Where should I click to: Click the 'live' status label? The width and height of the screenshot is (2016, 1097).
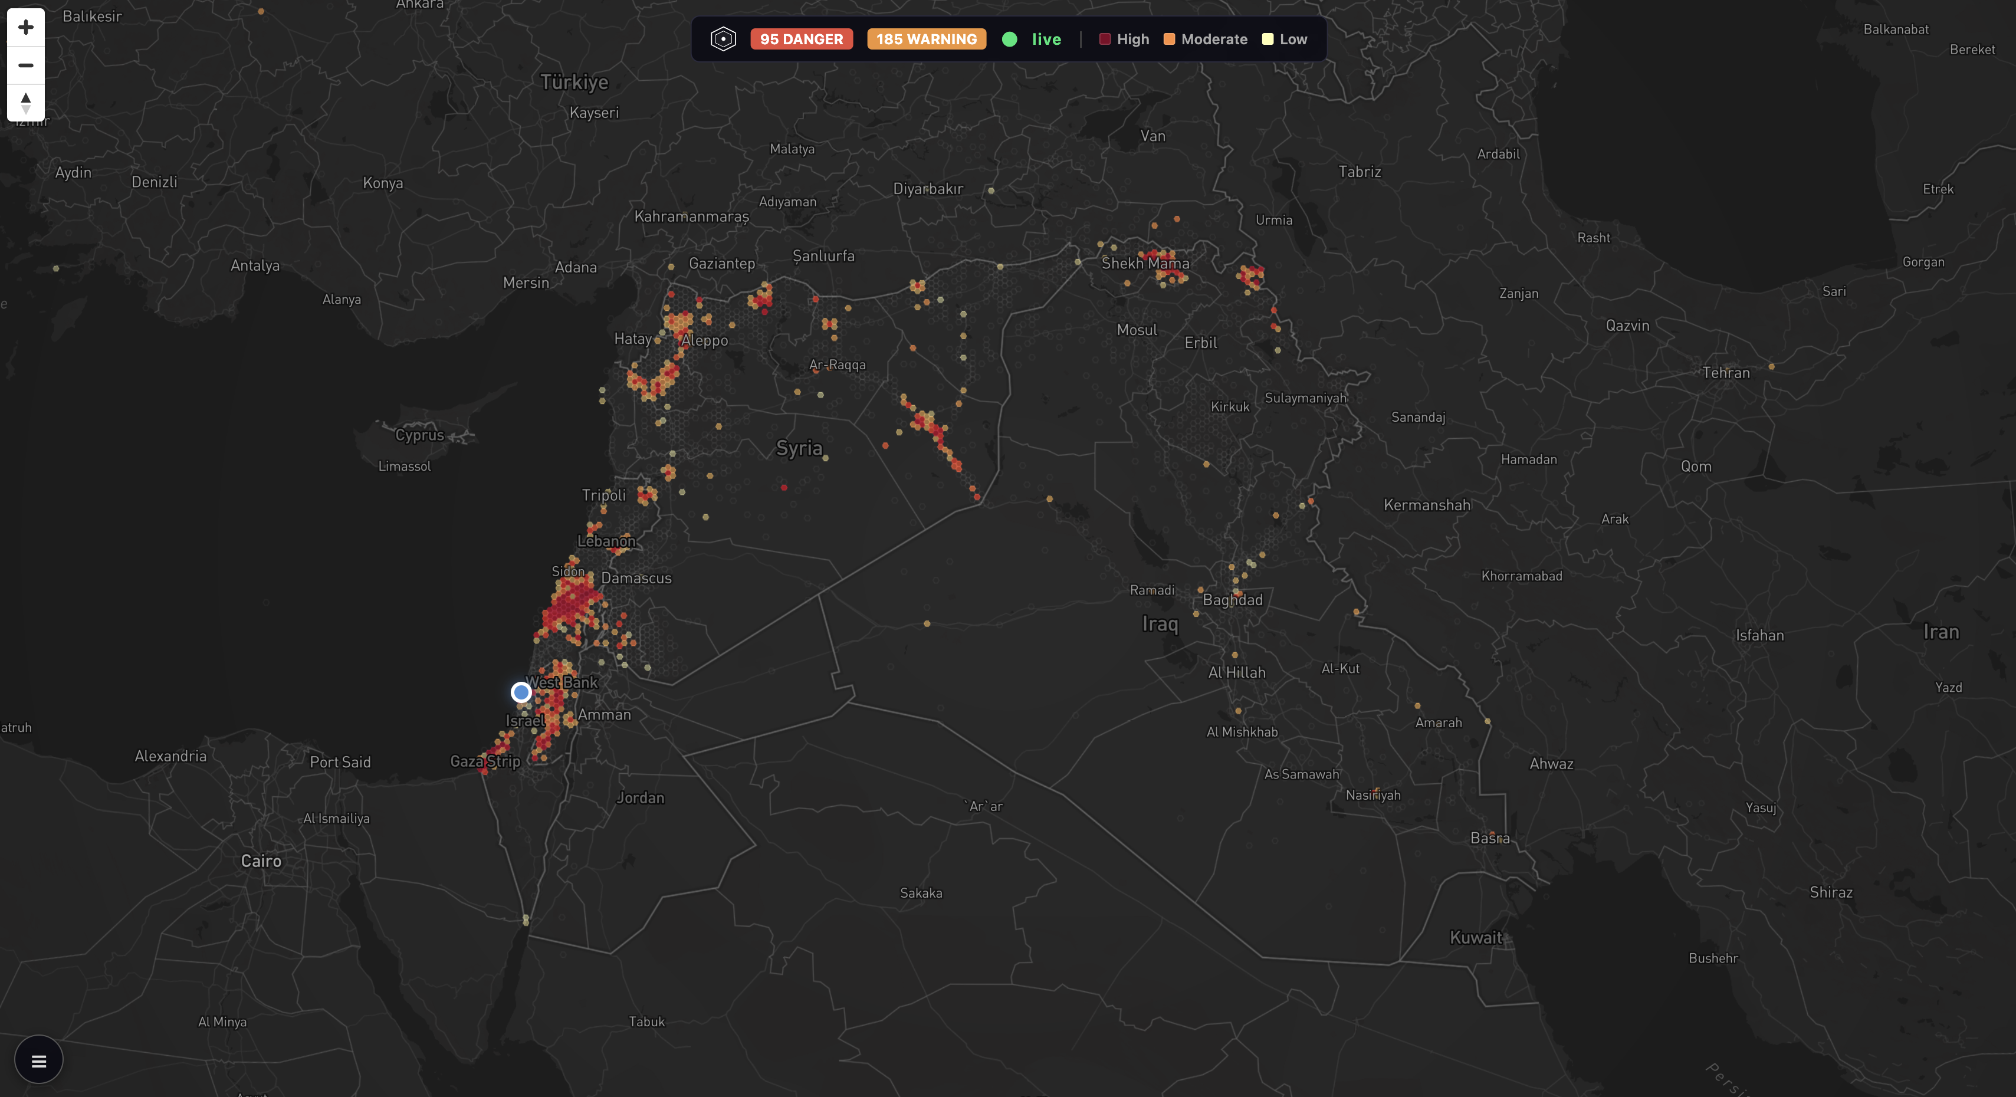[x=1046, y=39]
